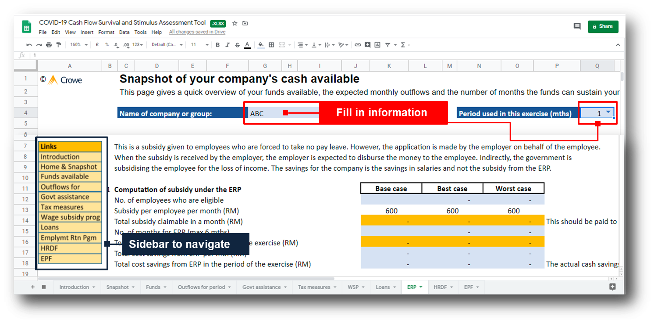Click the green Share button

[603, 26]
